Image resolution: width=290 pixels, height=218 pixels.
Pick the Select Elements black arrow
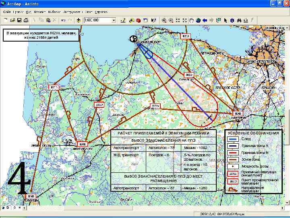[x=225, y=21]
